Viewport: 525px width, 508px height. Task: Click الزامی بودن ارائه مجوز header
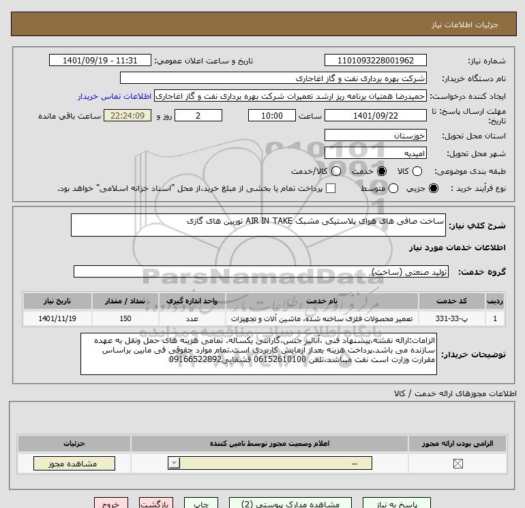coord(457,443)
